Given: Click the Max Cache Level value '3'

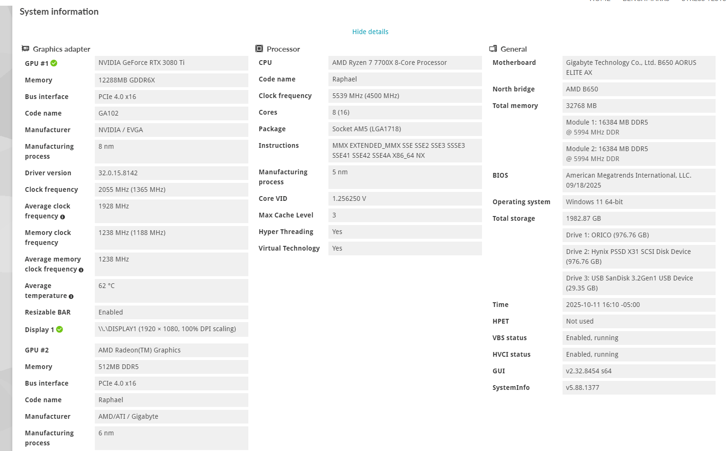Looking at the screenshot, I should pyautogui.click(x=405, y=215).
